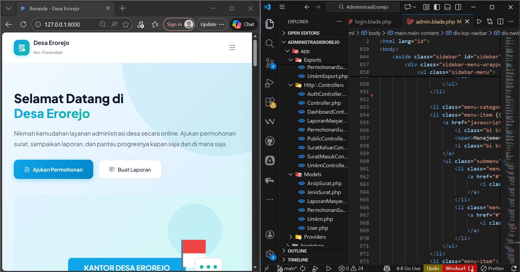Toggle the panel layout icon near window controls

[447, 7]
